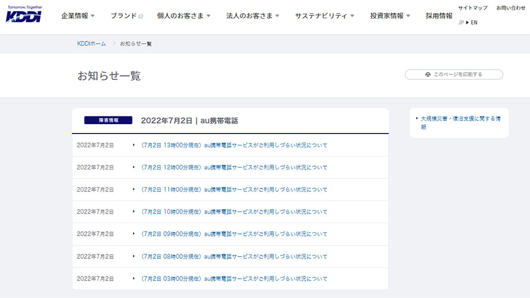This screenshot has width=530, height=298.
Task: Click the external link icon beside ブランド
Action: [x=141, y=17]
